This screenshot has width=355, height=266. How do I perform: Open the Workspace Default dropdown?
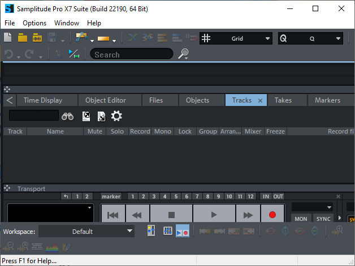click(x=86, y=231)
